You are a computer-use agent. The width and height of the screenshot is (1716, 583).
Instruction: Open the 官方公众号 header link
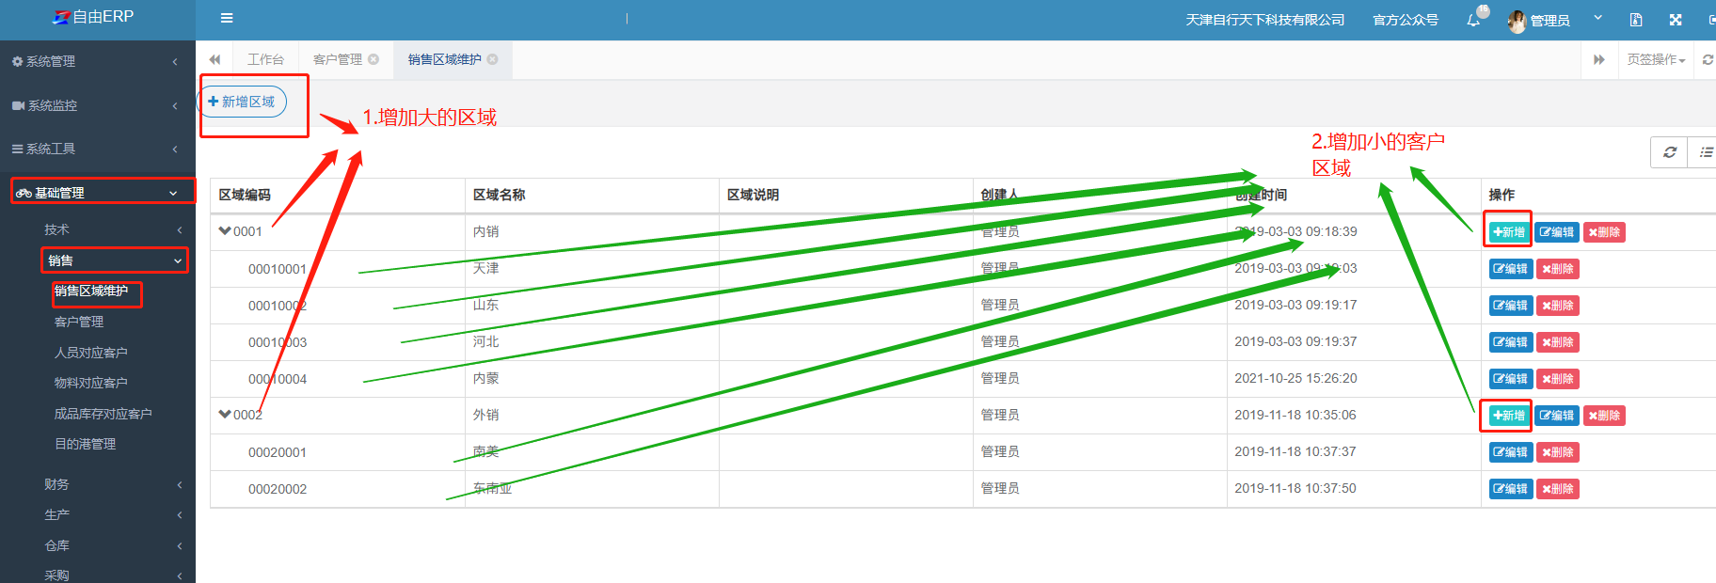pyautogui.click(x=1406, y=20)
